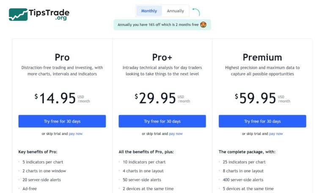325x193 pixels.
Task: Click the Premium plan heading
Action: coord(262,57)
